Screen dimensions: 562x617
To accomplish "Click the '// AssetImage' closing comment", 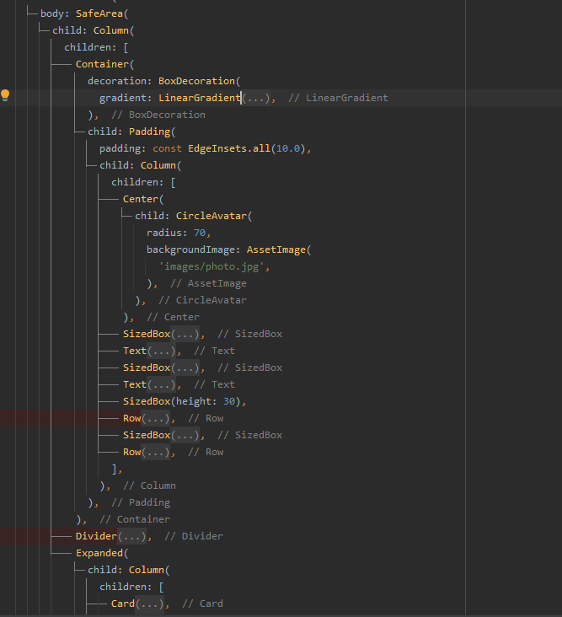I will pos(208,284).
